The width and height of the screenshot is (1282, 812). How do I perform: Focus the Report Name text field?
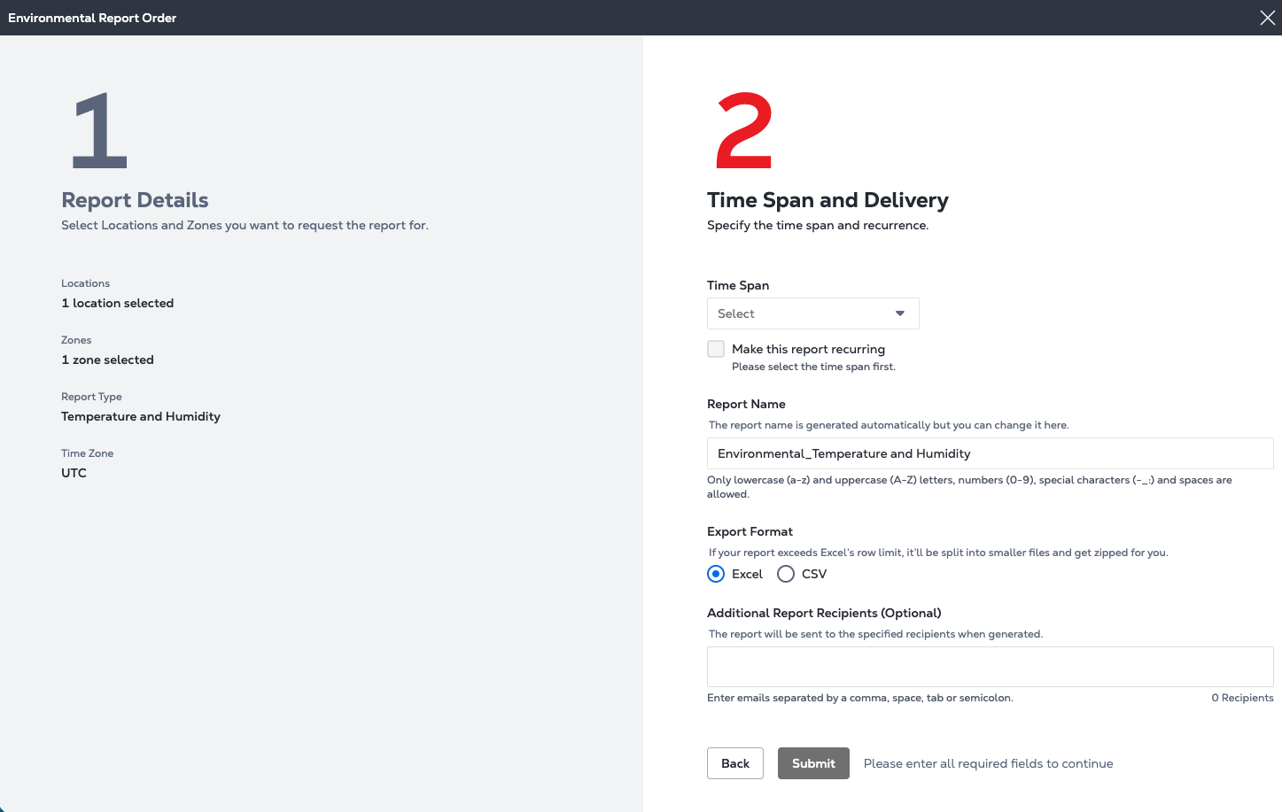pyautogui.click(x=989, y=453)
